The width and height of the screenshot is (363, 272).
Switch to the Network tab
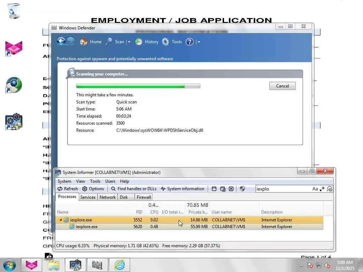pyautogui.click(x=108, y=197)
